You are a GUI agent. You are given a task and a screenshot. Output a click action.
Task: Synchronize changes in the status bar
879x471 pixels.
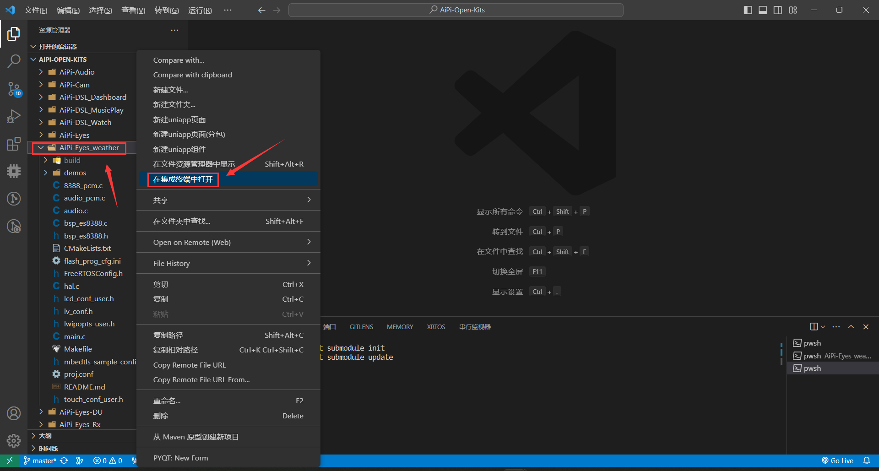point(64,460)
